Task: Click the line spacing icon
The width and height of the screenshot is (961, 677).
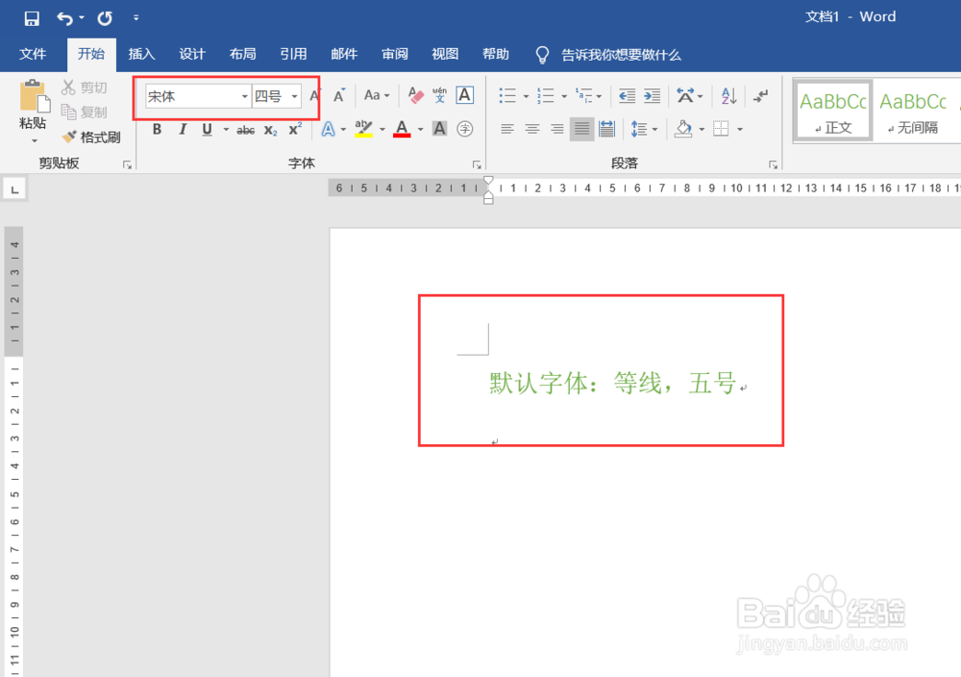Action: coord(639,129)
